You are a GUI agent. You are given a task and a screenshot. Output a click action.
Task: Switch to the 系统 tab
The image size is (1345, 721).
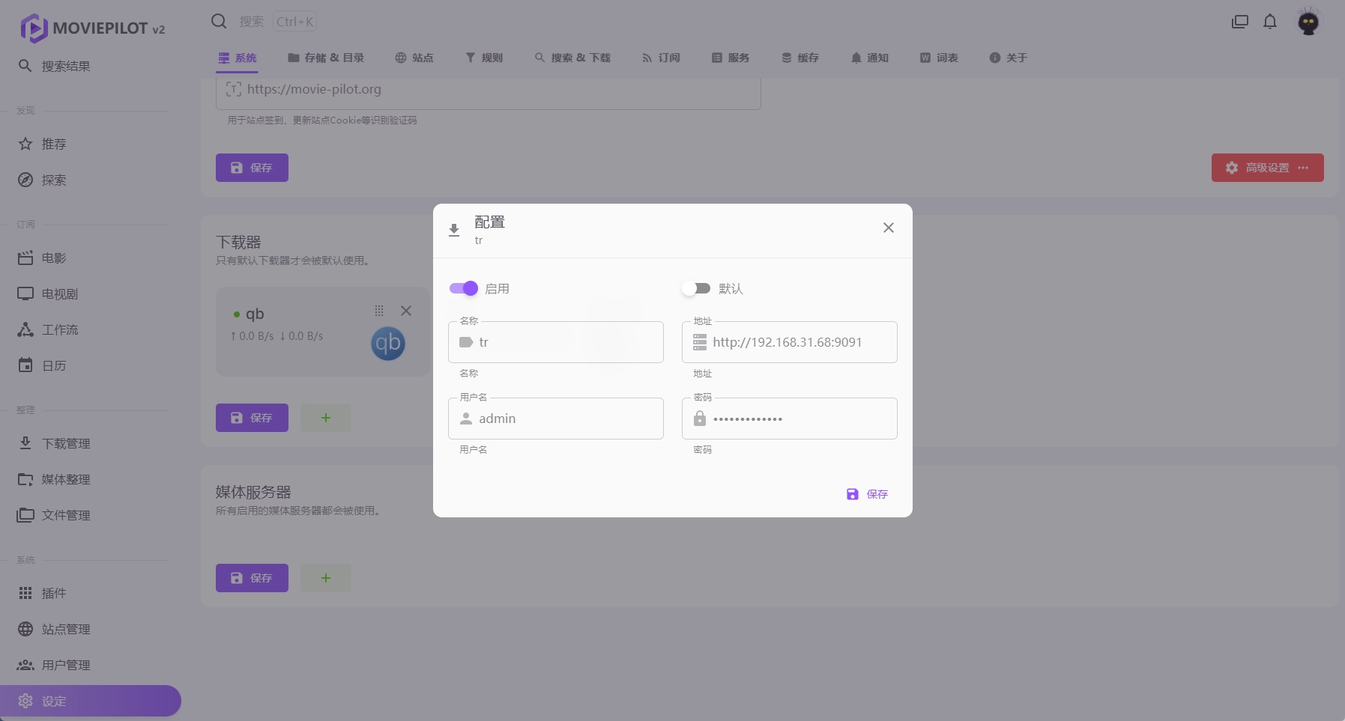(238, 58)
